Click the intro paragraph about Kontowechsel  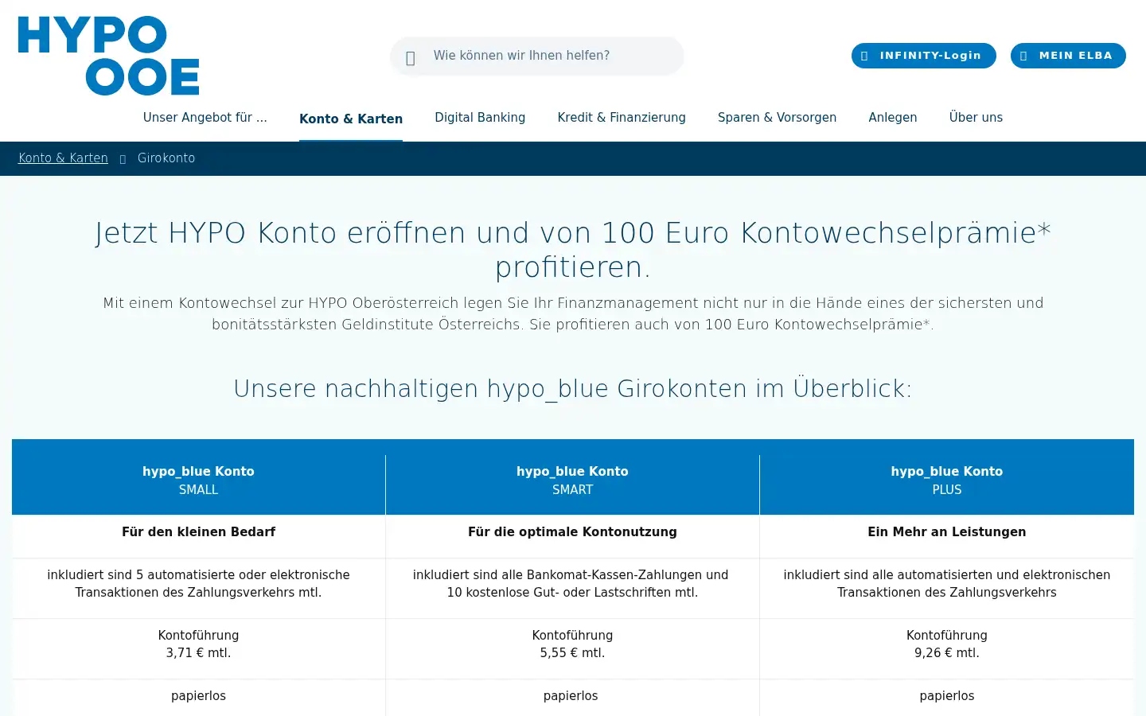tap(573, 313)
